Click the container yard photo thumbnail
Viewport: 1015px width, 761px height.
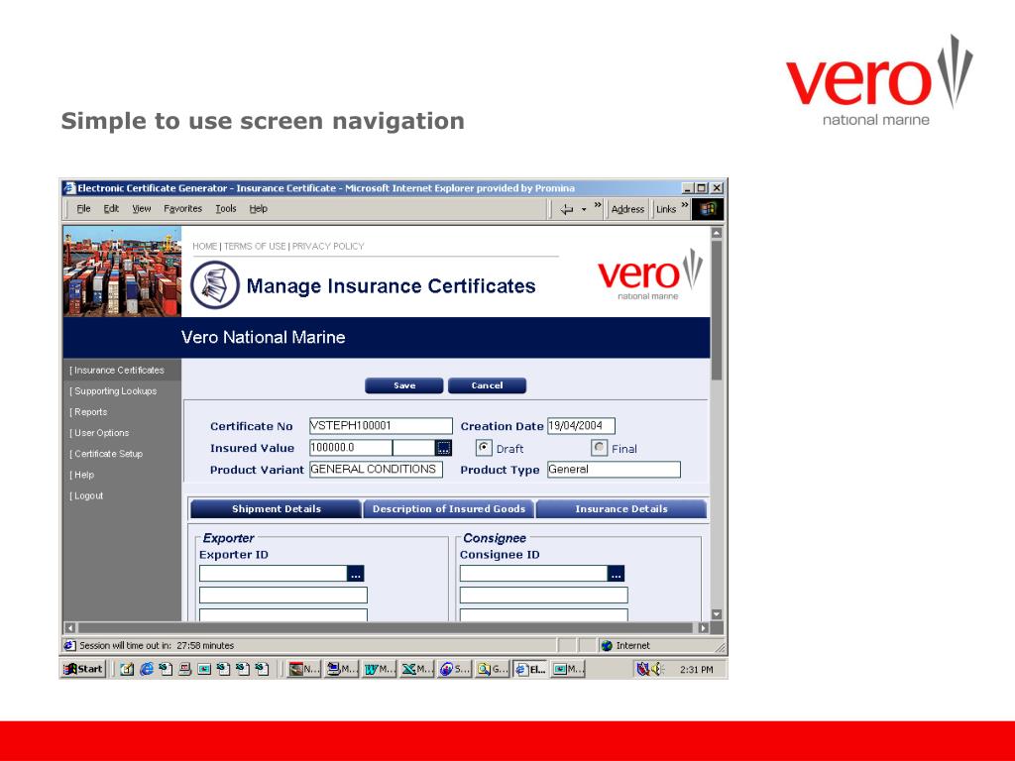pyautogui.click(x=122, y=272)
